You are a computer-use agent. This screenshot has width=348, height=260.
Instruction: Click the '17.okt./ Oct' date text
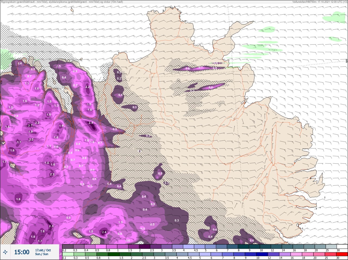pos(43,250)
